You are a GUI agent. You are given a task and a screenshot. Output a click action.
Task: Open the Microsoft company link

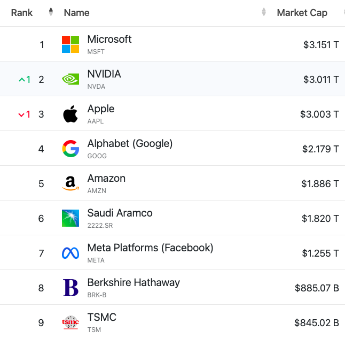coord(109,40)
